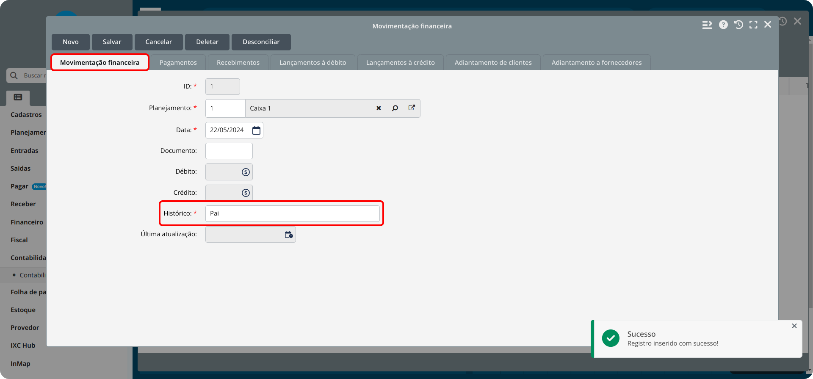Open the help question mark icon

723,25
